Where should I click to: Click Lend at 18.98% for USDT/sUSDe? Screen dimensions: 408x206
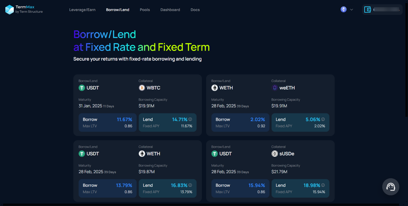[300, 188]
